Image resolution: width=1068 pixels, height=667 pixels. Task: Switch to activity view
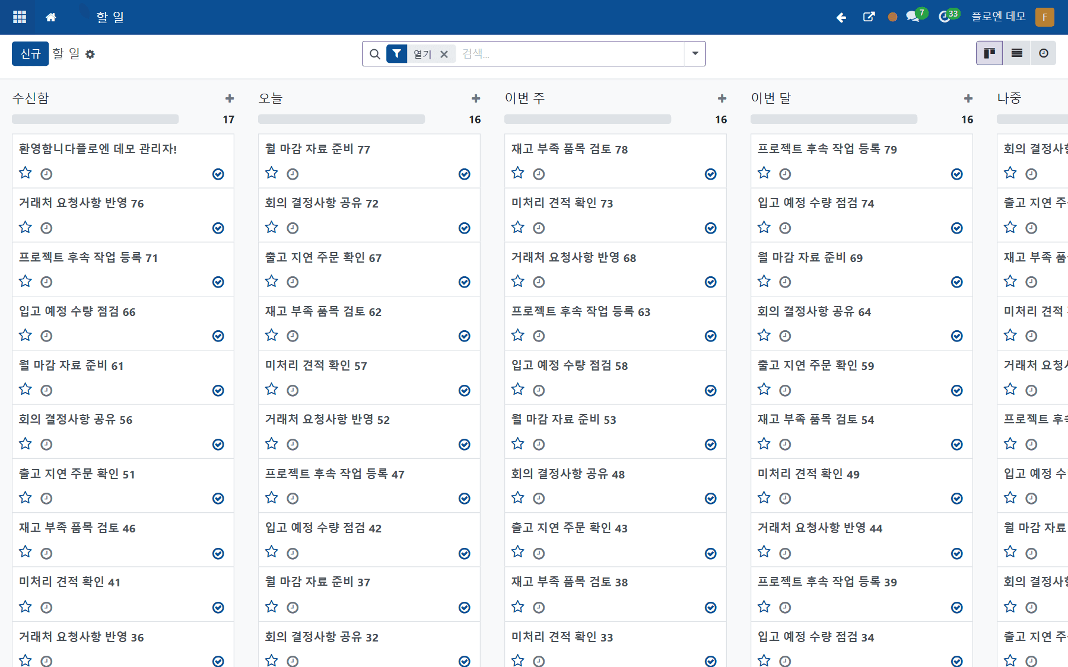[x=1043, y=53]
